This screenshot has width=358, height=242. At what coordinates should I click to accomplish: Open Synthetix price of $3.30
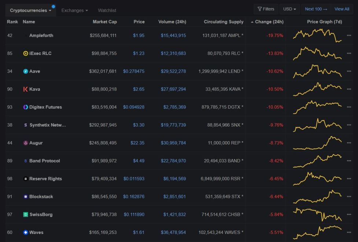[x=139, y=125]
